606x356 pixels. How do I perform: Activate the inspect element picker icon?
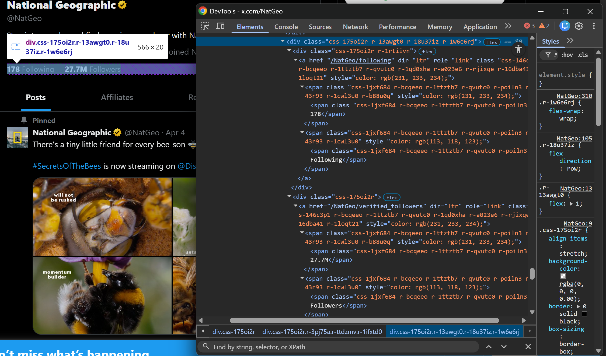[x=205, y=26]
